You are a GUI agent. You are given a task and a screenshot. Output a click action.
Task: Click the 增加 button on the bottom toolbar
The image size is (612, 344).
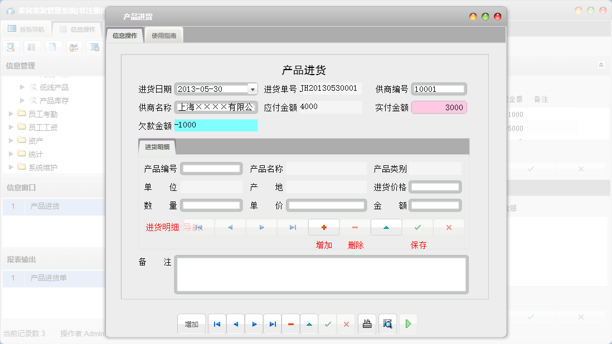pyautogui.click(x=191, y=323)
